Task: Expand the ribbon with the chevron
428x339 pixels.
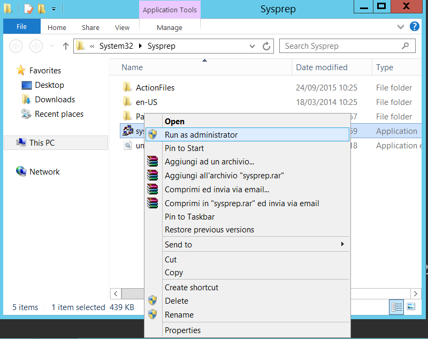Action: [x=400, y=27]
